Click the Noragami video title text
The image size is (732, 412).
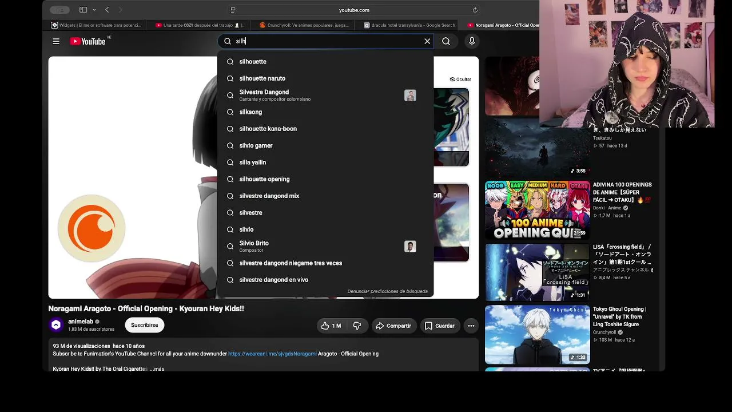tap(146, 308)
